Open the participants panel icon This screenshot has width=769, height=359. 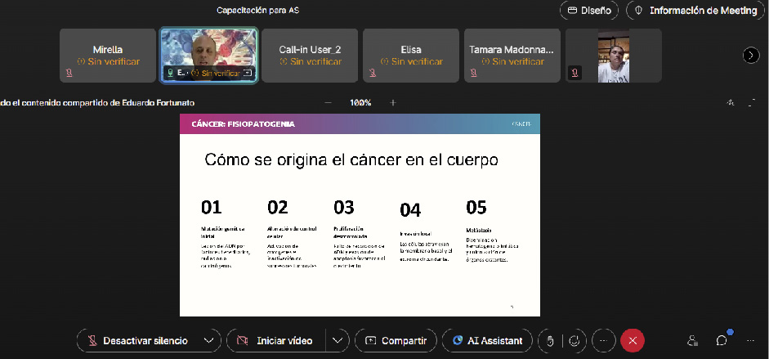click(x=693, y=340)
